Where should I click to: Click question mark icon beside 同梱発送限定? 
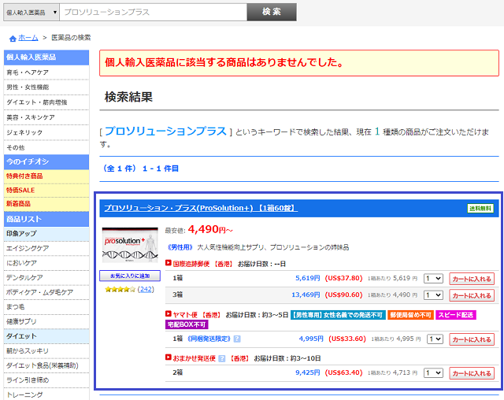(x=237, y=339)
